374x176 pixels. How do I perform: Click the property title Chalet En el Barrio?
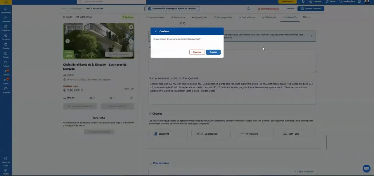point(95,67)
